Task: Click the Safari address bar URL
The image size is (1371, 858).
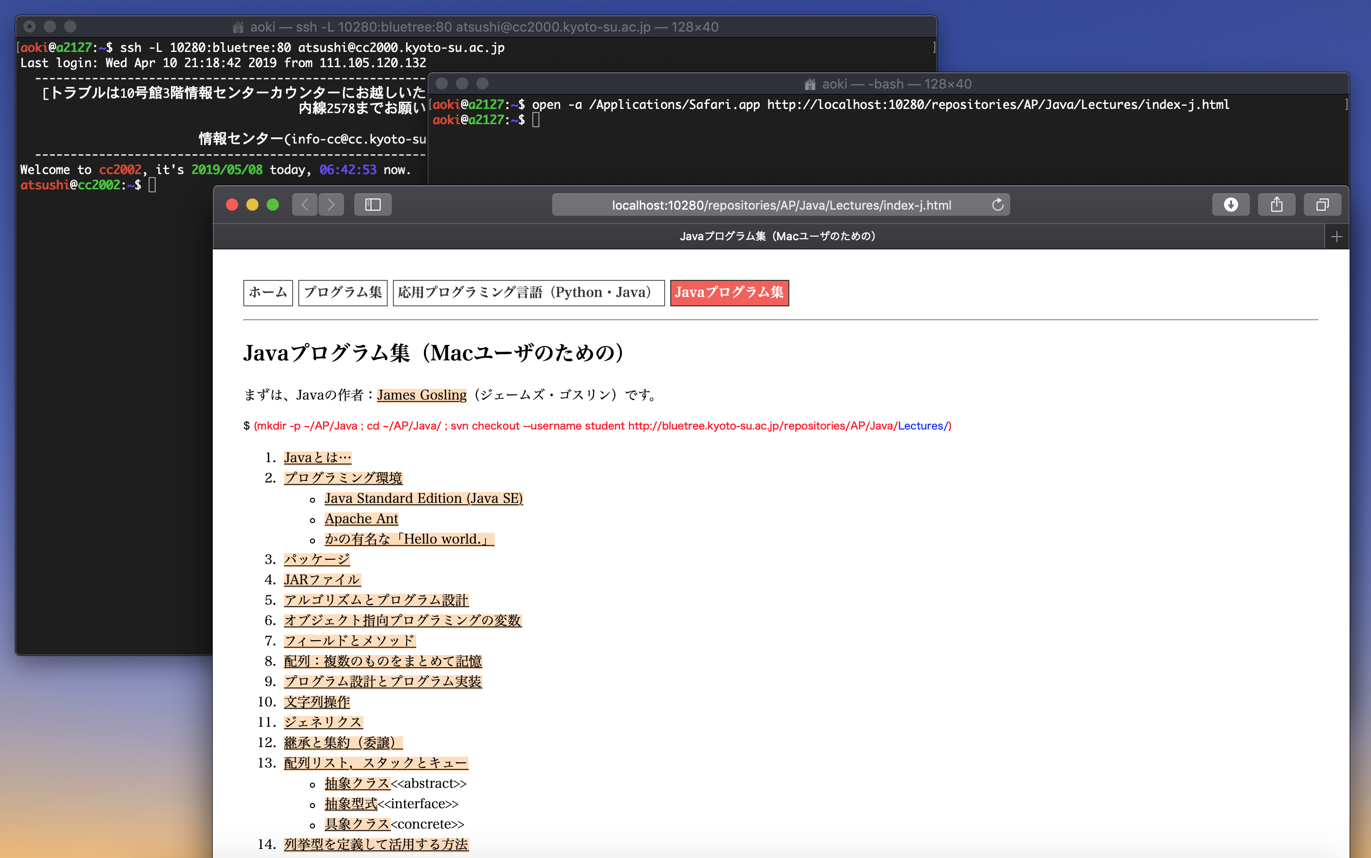Action: 781,206
